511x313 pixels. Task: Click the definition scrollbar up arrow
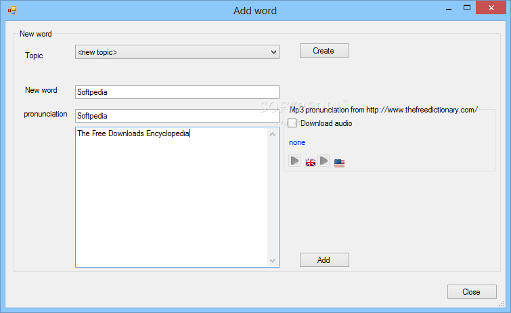(273, 134)
